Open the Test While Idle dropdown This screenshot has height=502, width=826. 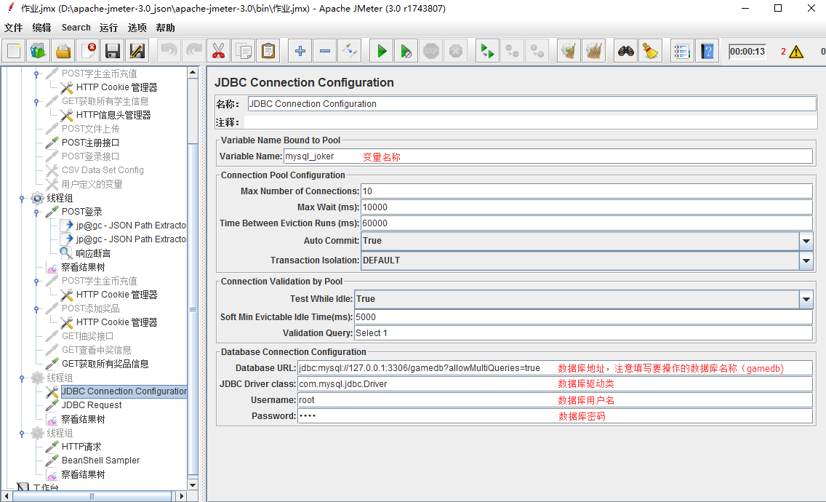pyautogui.click(x=806, y=299)
